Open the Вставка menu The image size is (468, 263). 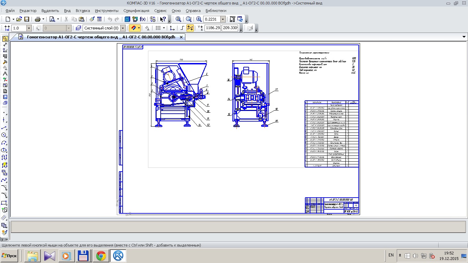pos(83,11)
